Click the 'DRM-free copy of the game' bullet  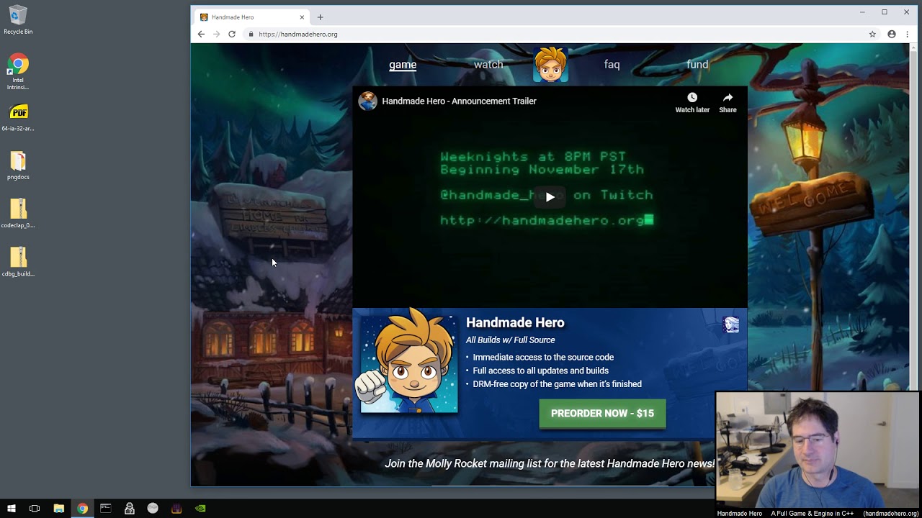tap(557, 384)
